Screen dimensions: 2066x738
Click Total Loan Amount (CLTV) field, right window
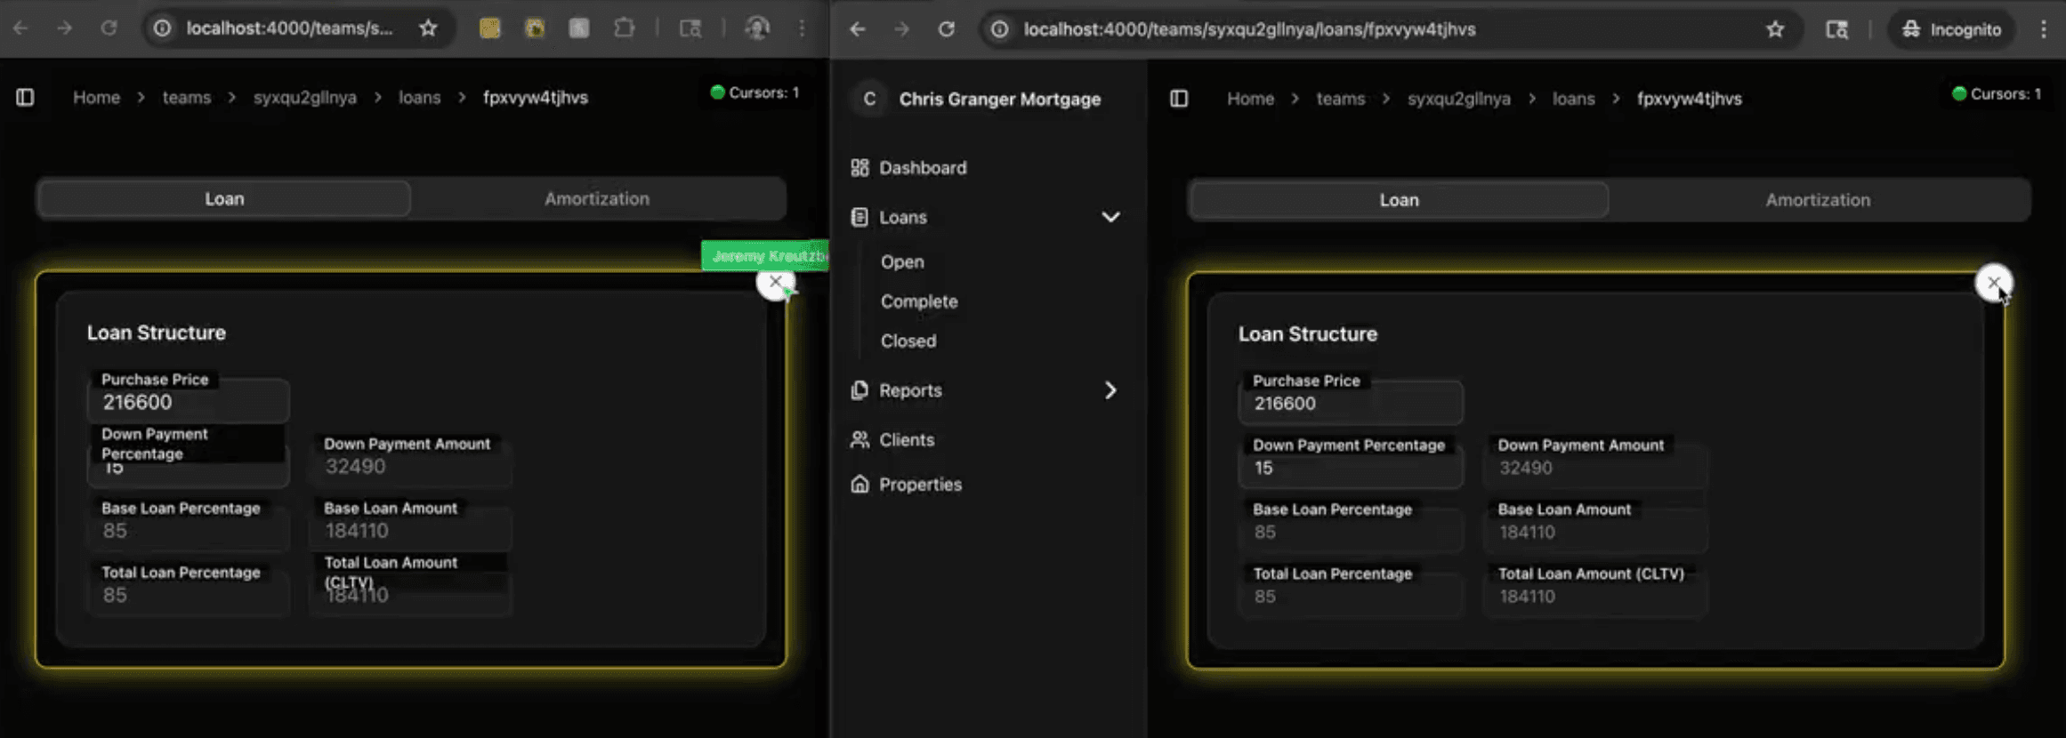[1595, 596]
